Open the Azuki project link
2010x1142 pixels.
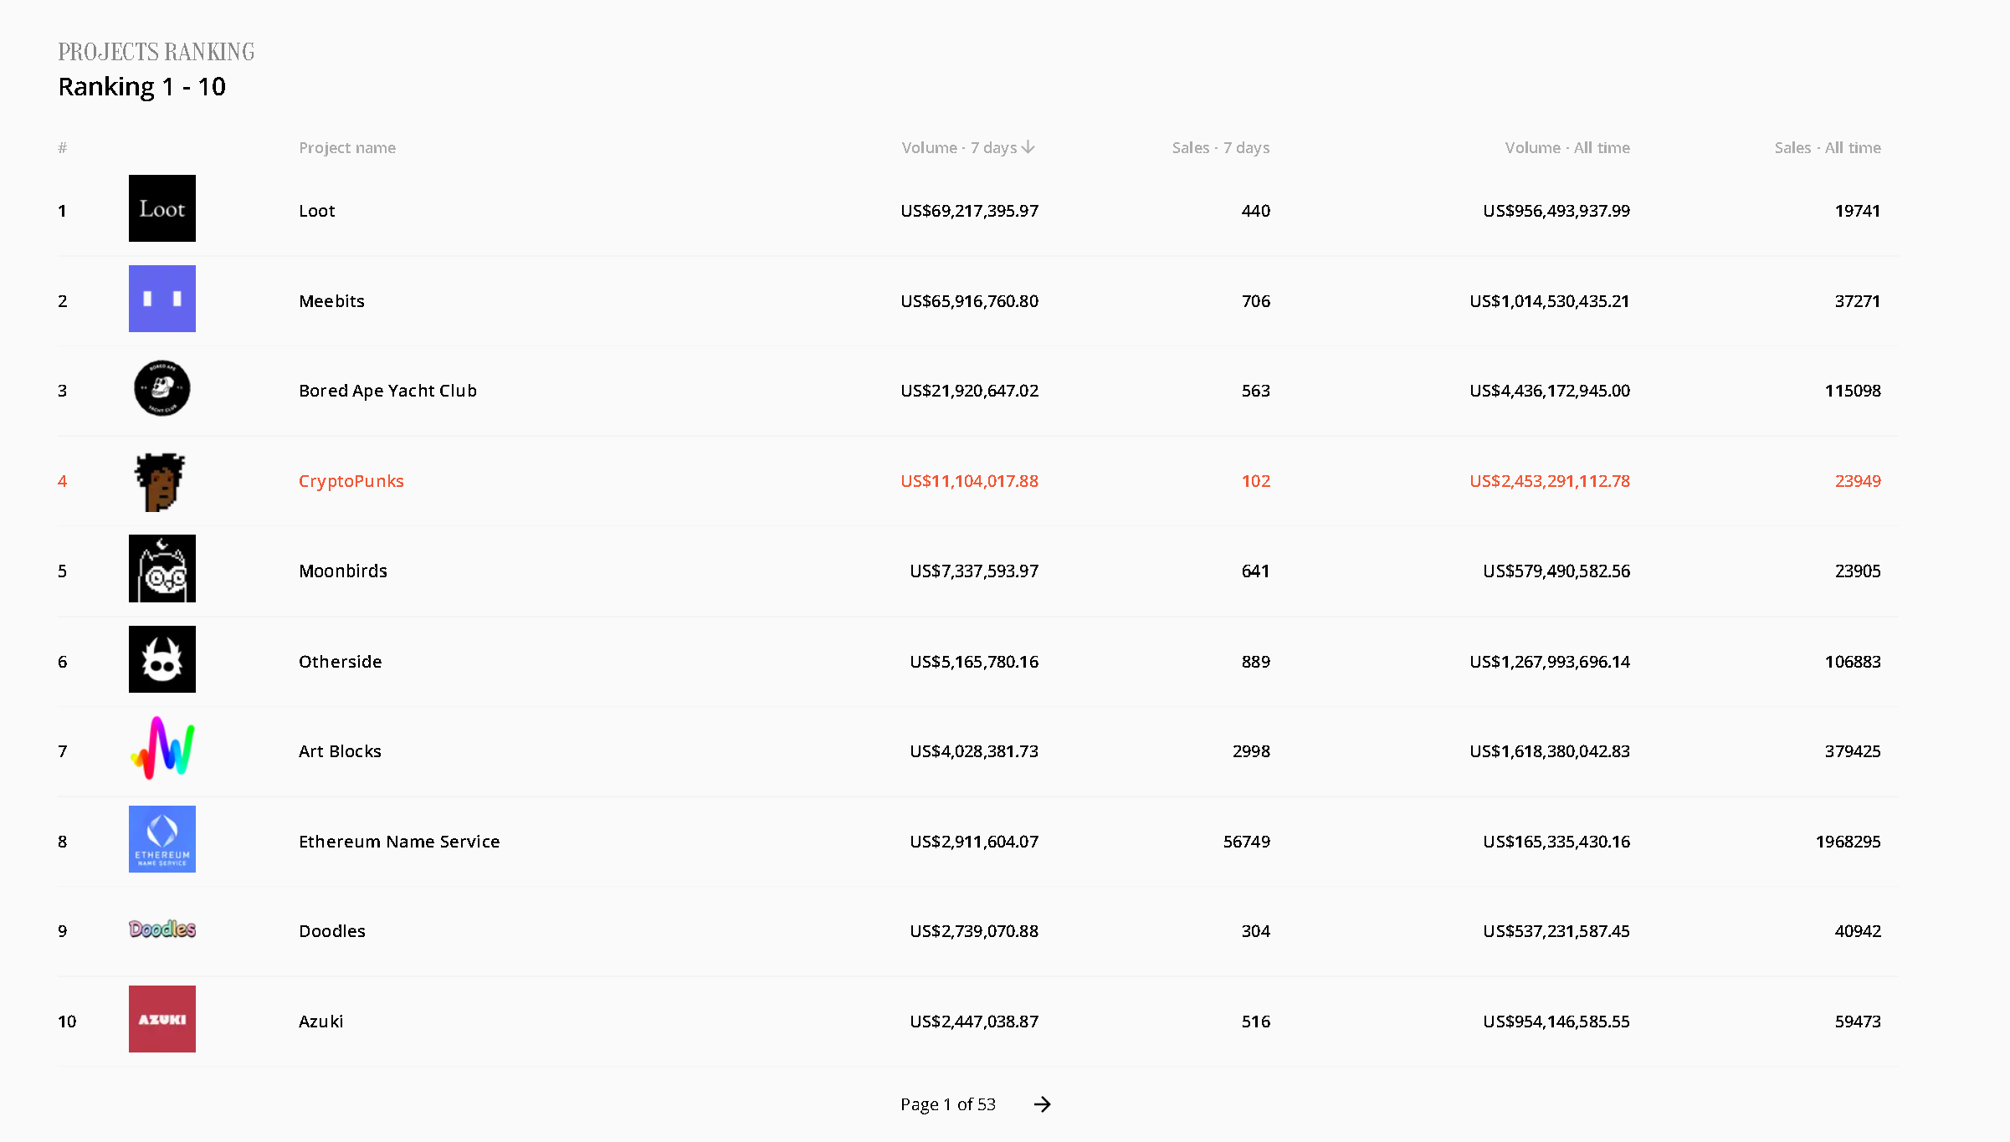click(321, 1022)
